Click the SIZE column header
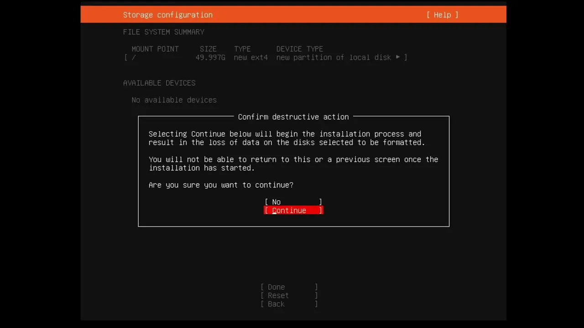This screenshot has height=328, width=584. pyautogui.click(x=208, y=49)
